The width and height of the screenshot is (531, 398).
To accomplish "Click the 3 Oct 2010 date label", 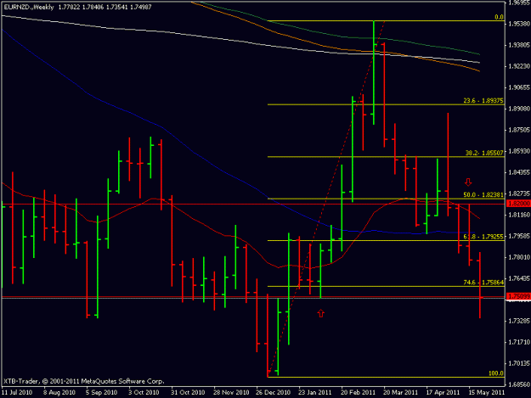I will [144, 392].
